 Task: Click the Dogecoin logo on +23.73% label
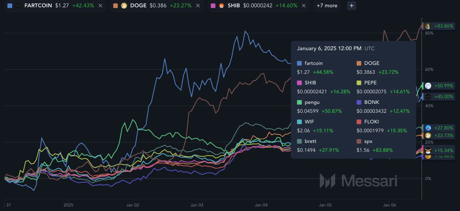(428, 135)
